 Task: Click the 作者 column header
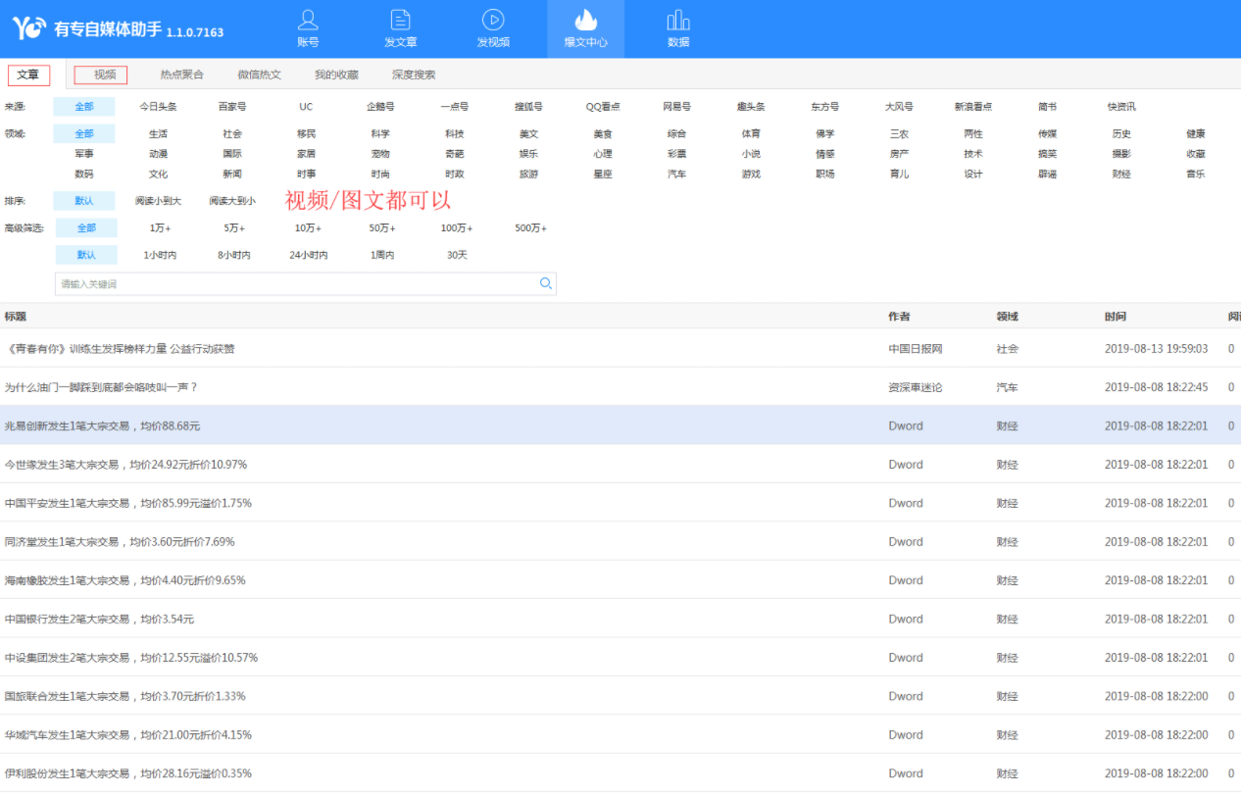(x=899, y=317)
